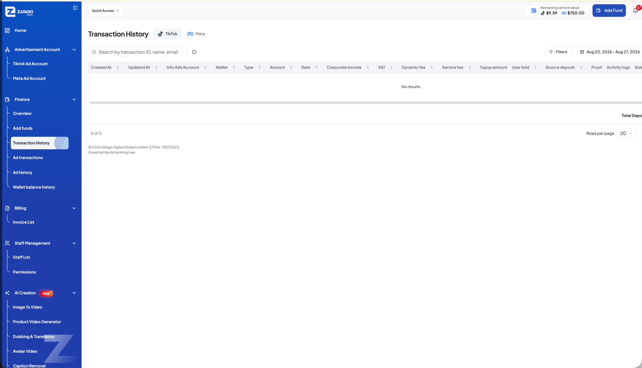Open Permissions page
Image resolution: width=642 pixels, height=368 pixels.
[x=24, y=272]
